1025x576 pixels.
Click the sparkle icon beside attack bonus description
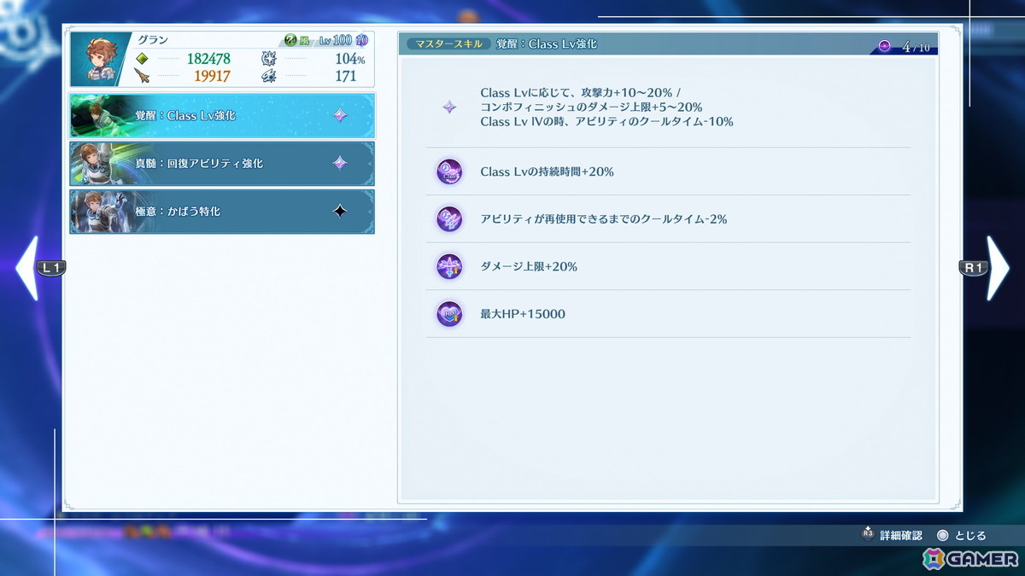click(449, 108)
